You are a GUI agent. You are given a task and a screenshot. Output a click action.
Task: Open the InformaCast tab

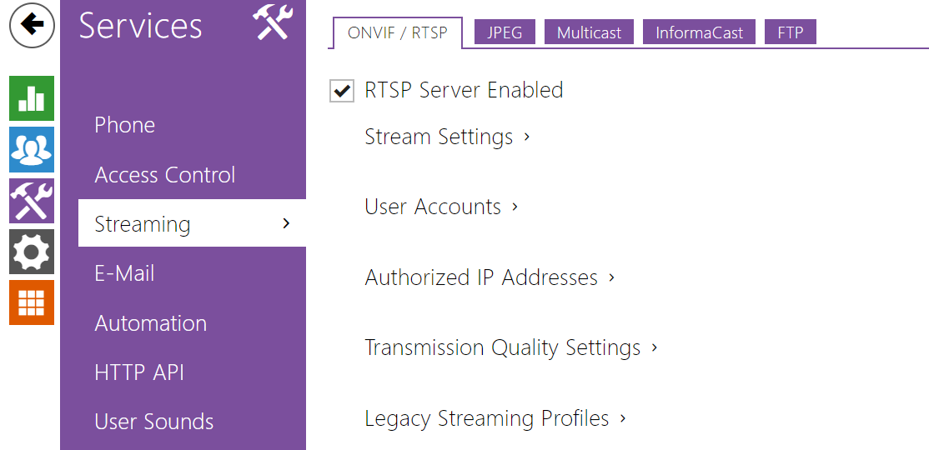click(699, 33)
